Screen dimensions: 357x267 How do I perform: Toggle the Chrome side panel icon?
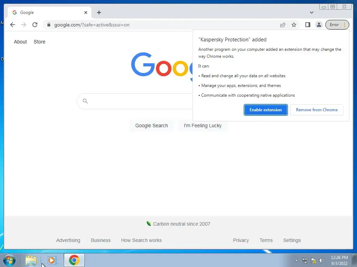pyautogui.click(x=307, y=25)
